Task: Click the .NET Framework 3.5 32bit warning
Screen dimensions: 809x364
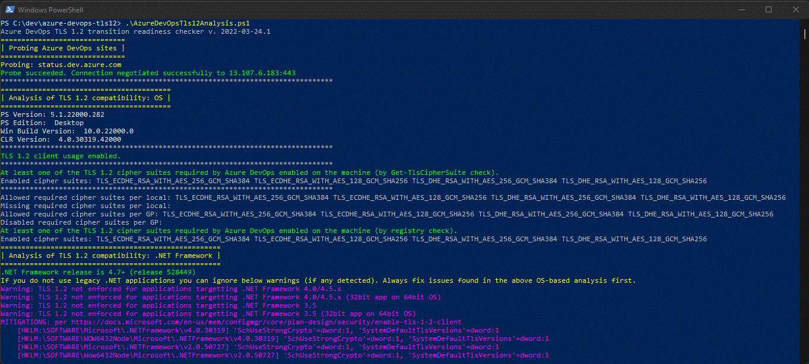Action: coord(208,314)
